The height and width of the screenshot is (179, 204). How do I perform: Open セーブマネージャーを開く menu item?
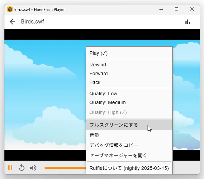point(129,155)
